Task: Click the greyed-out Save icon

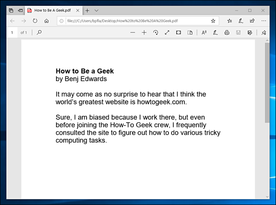Action: pyautogui.click(x=238, y=33)
